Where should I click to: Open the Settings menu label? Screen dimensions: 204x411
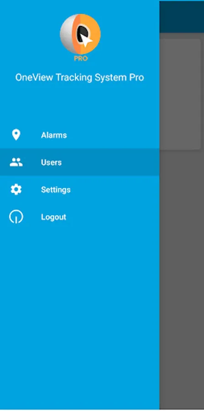coord(56,190)
